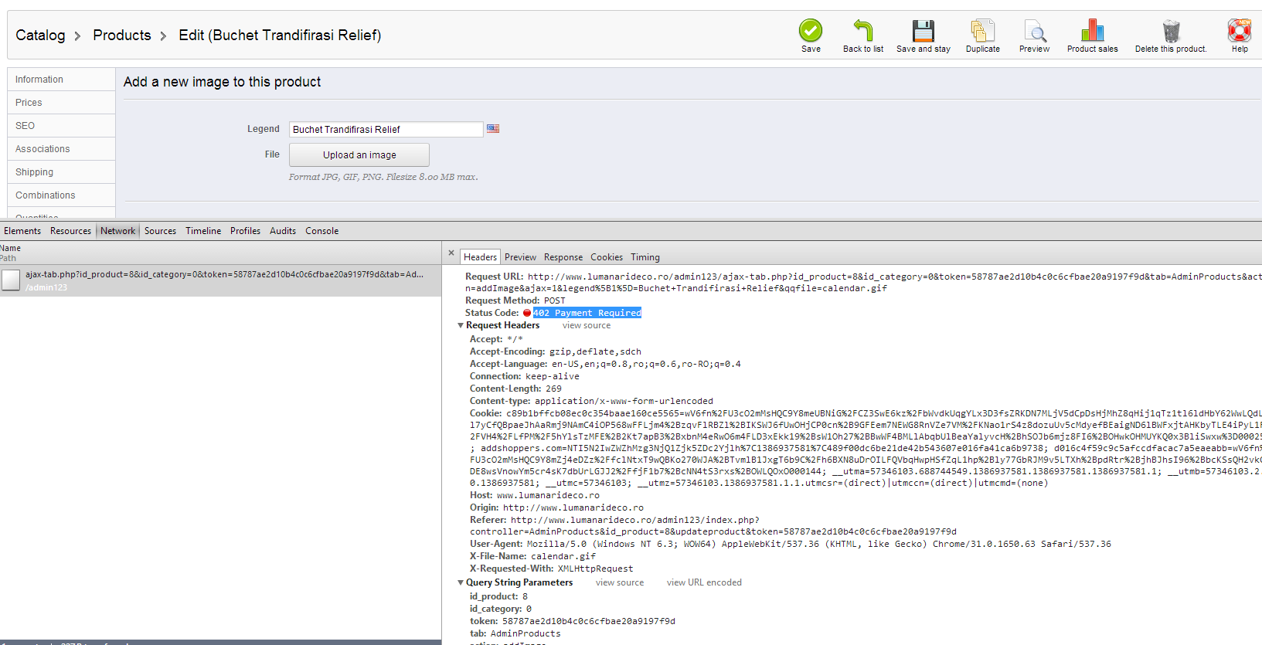Open the Product sales chart icon
This screenshot has width=1262, height=645.
[x=1093, y=31]
